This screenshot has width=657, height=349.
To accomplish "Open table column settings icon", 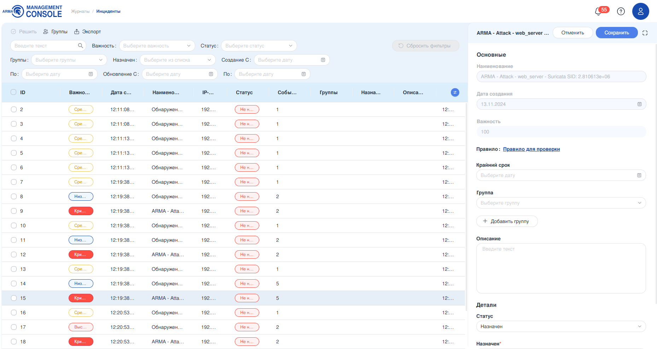I will click(455, 92).
